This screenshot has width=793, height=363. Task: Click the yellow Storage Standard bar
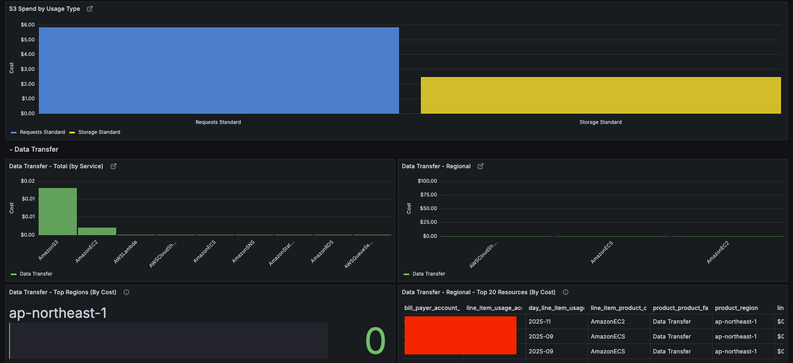(601, 95)
